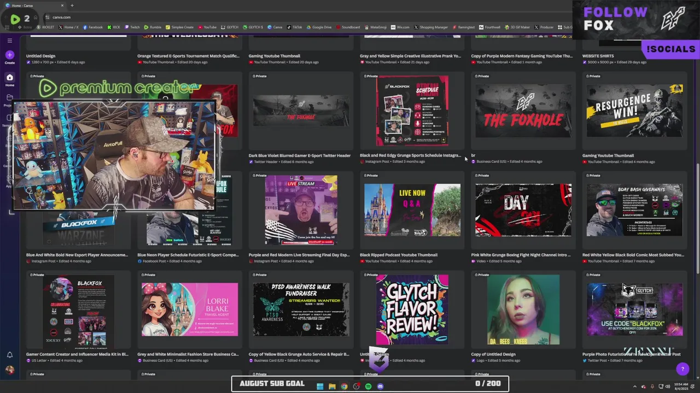The height and width of the screenshot is (393, 700).
Task: Open the Projects folder sidebar icon
Action: tap(9, 99)
